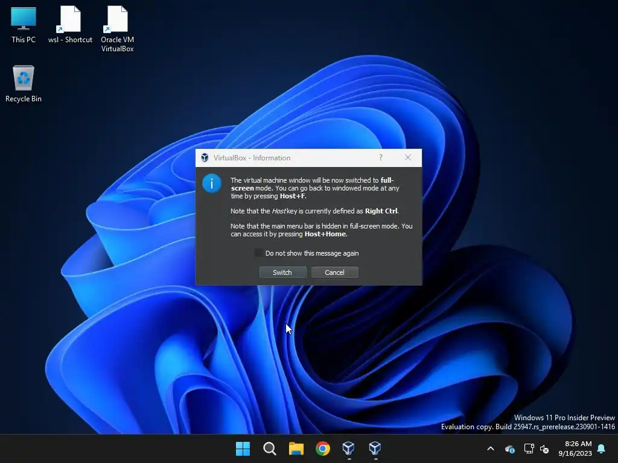Select the wsl - Shortcut desktop icon

tap(70, 25)
